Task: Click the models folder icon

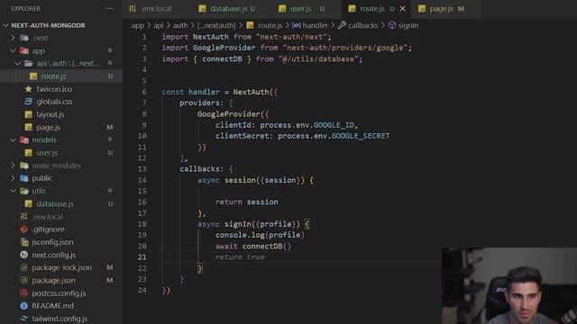Action: coord(24,140)
